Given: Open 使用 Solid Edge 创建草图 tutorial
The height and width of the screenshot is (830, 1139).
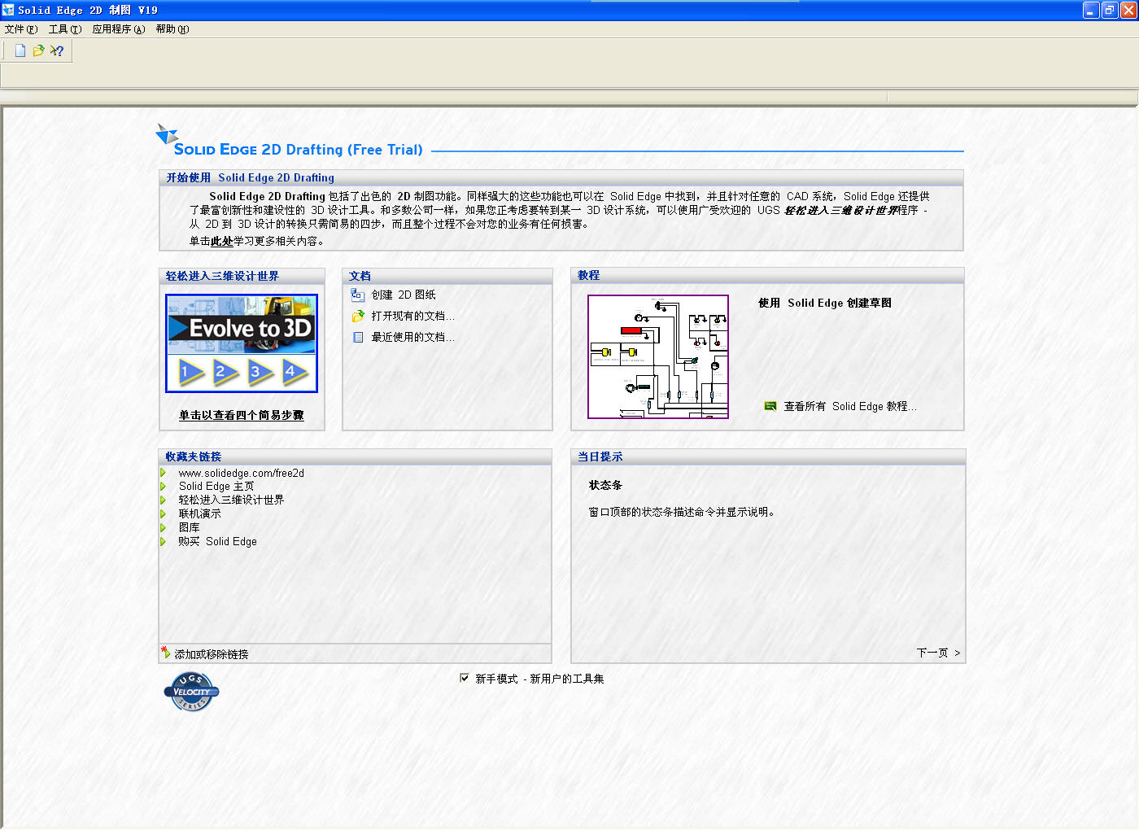Looking at the screenshot, I should [825, 303].
